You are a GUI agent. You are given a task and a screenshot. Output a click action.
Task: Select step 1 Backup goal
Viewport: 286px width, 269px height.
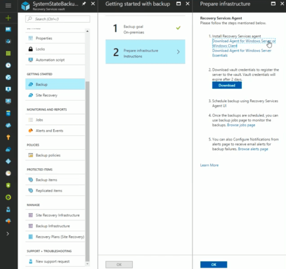145,28
